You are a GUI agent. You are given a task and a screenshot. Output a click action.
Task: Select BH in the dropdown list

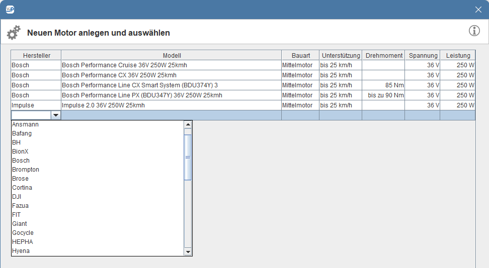[98, 142]
